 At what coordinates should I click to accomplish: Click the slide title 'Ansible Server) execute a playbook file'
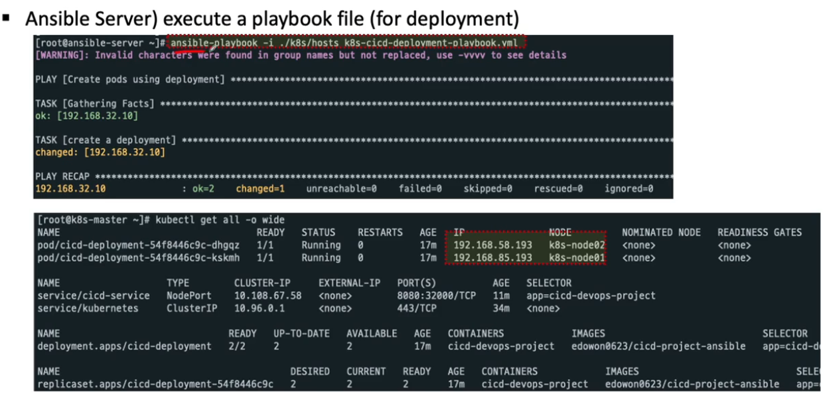point(272,18)
